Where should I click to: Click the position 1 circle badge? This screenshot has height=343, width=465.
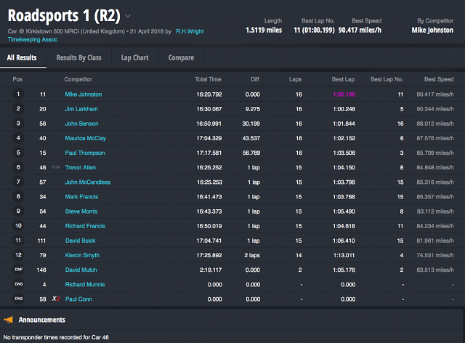pyautogui.click(x=18, y=94)
